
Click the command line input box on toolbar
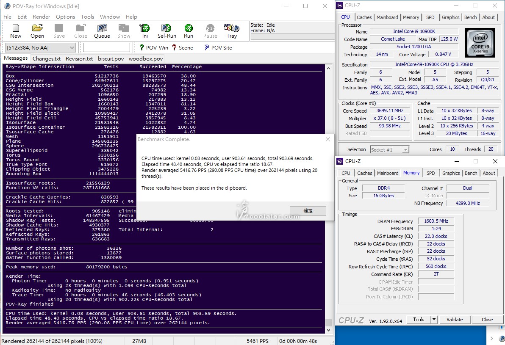pos(107,48)
